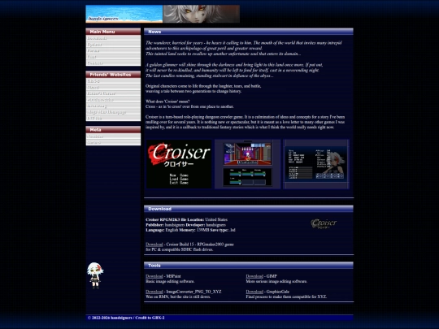
Task: Open Forum in the Main Menu
Action: coord(113,50)
